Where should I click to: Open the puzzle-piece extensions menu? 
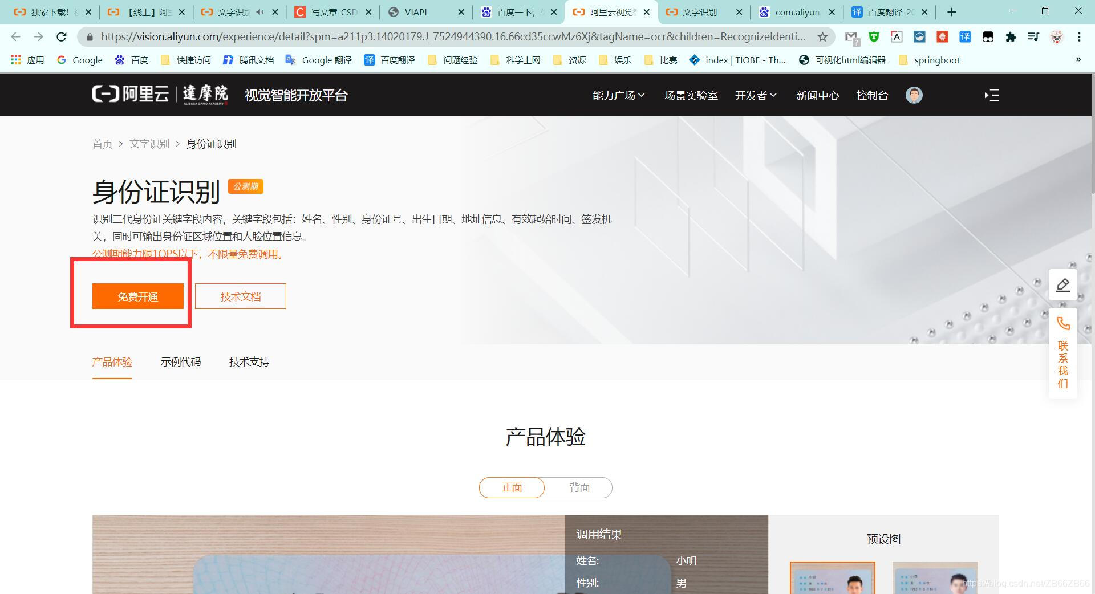(1011, 37)
